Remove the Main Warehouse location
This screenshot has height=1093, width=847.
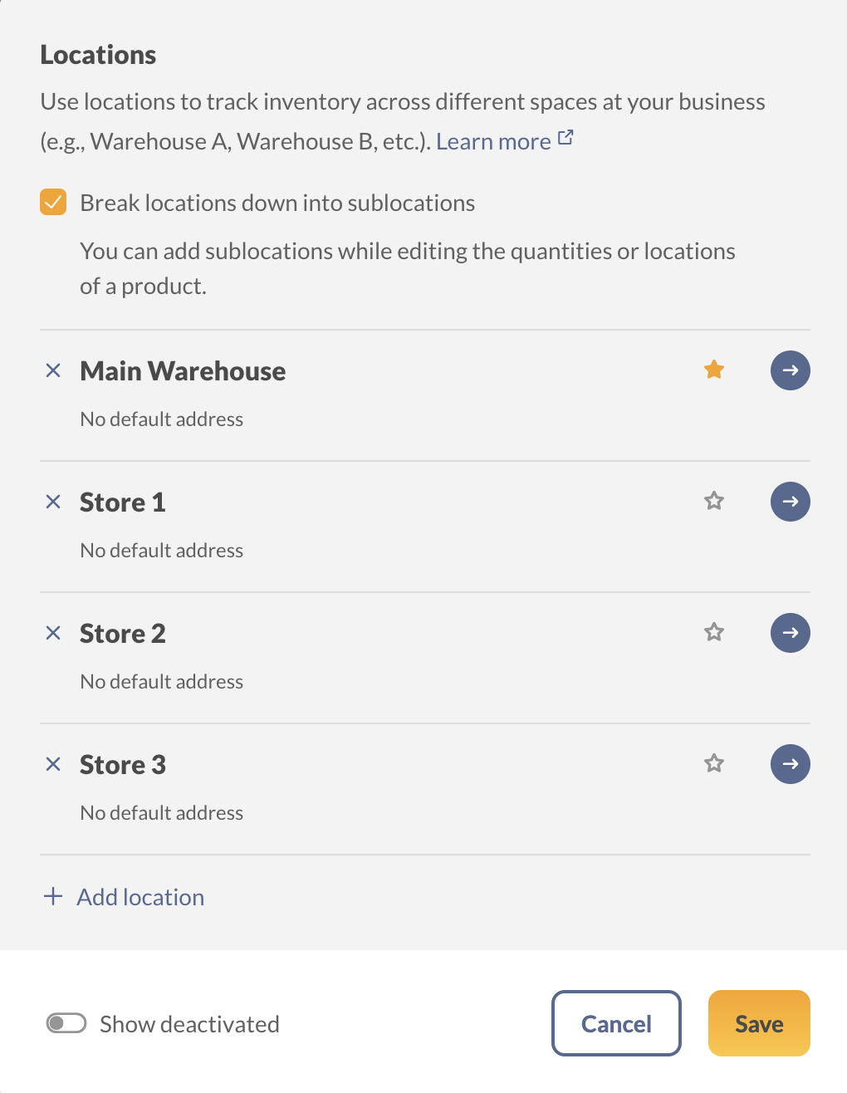click(x=53, y=370)
